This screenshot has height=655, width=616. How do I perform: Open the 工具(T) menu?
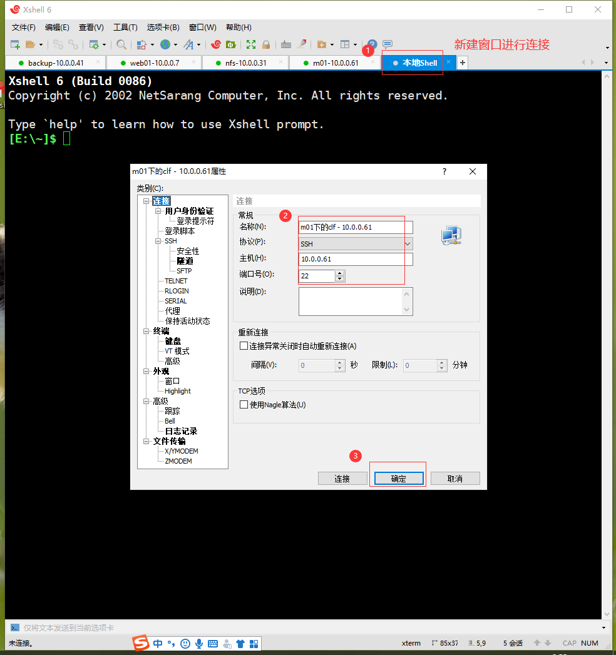click(x=125, y=28)
